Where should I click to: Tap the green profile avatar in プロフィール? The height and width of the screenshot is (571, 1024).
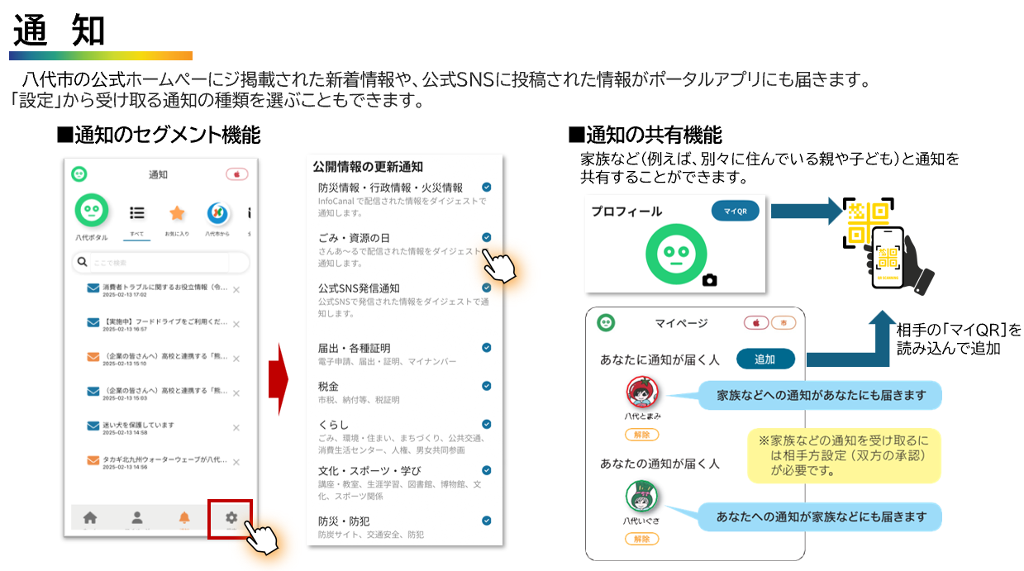click(674, 253)
